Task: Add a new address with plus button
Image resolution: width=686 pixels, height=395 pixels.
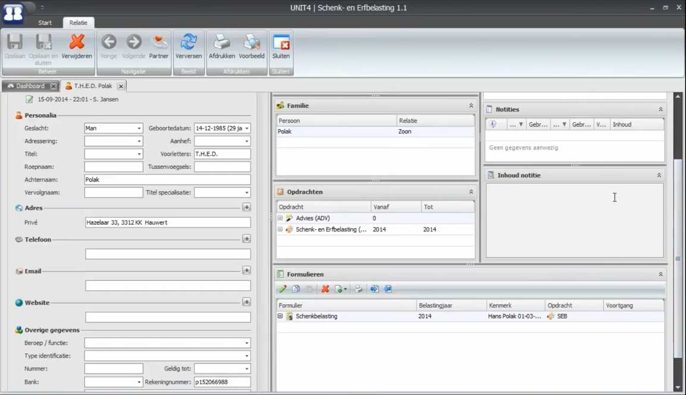Action: (246, 208)
